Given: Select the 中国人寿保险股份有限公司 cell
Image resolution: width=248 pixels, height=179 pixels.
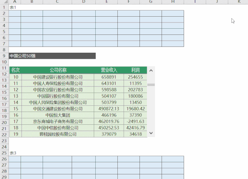Looking at the screenshot, I should point(58,83).
